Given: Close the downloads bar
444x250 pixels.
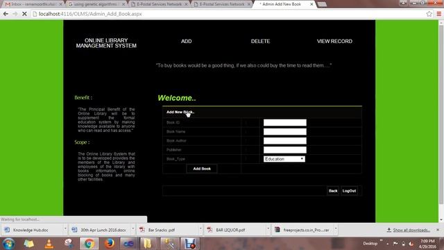Looking at the screenshot, I should (438, 230).
